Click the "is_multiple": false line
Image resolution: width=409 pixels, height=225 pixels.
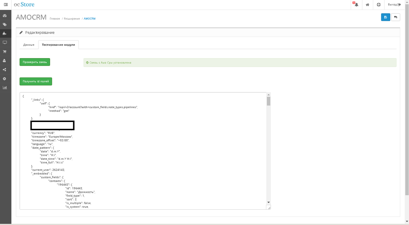coord(78,203)
